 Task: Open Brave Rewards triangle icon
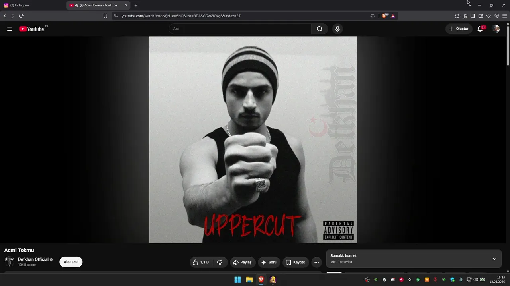pos(393,16)
